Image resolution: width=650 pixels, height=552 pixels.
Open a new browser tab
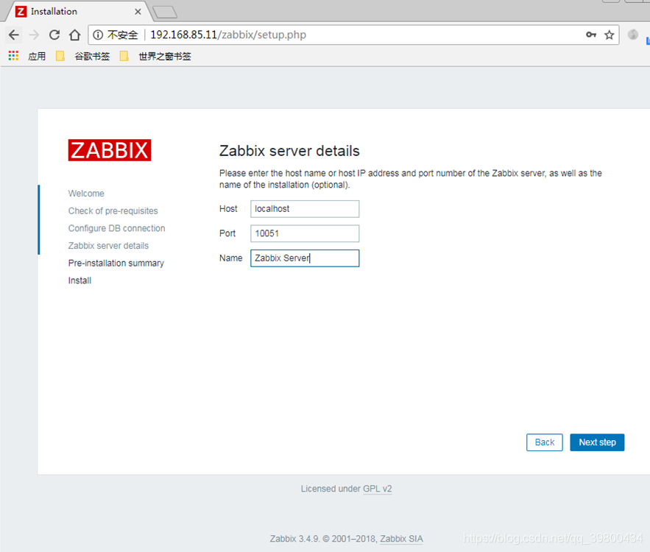(165, 12)
